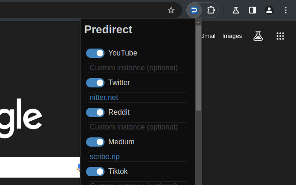
Task: Click the voice search microphone
Action: [79, 167]
